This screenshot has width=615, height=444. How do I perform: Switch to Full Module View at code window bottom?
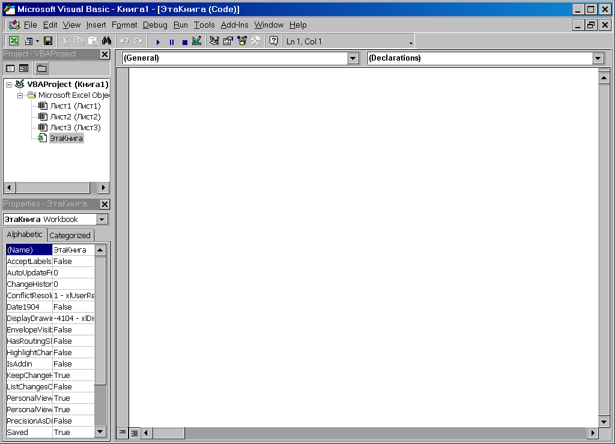[134, 433]
